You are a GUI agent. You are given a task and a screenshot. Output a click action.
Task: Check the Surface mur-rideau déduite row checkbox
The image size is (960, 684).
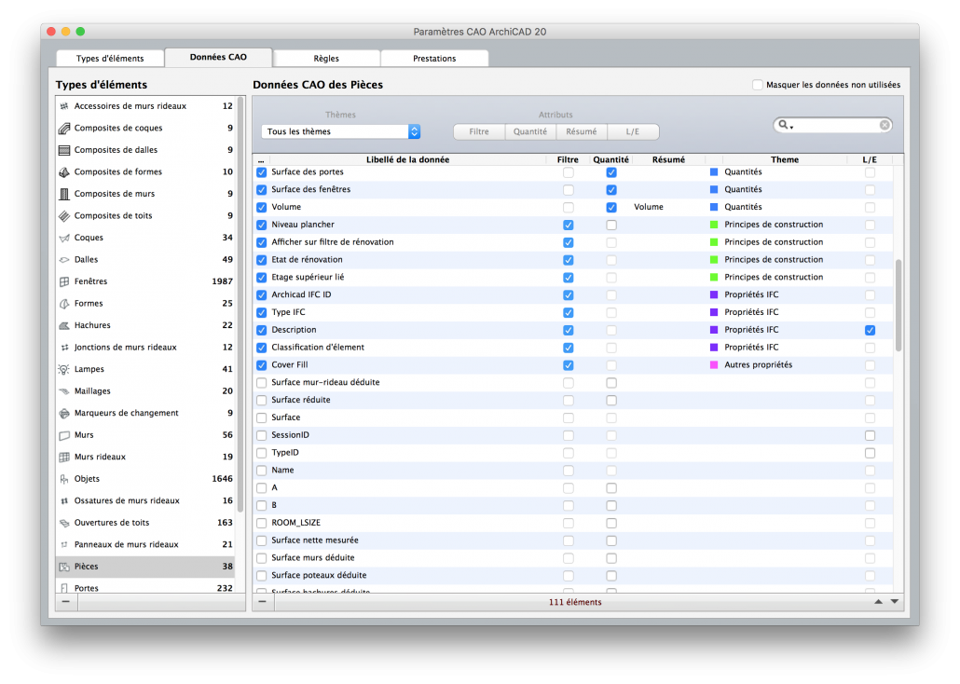pos(261,383)
